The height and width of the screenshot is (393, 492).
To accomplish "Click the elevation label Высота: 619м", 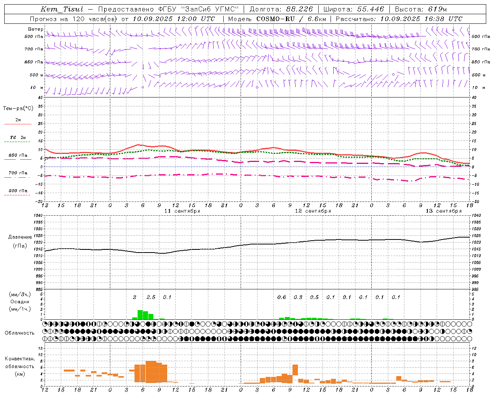I will click(421, 9).
